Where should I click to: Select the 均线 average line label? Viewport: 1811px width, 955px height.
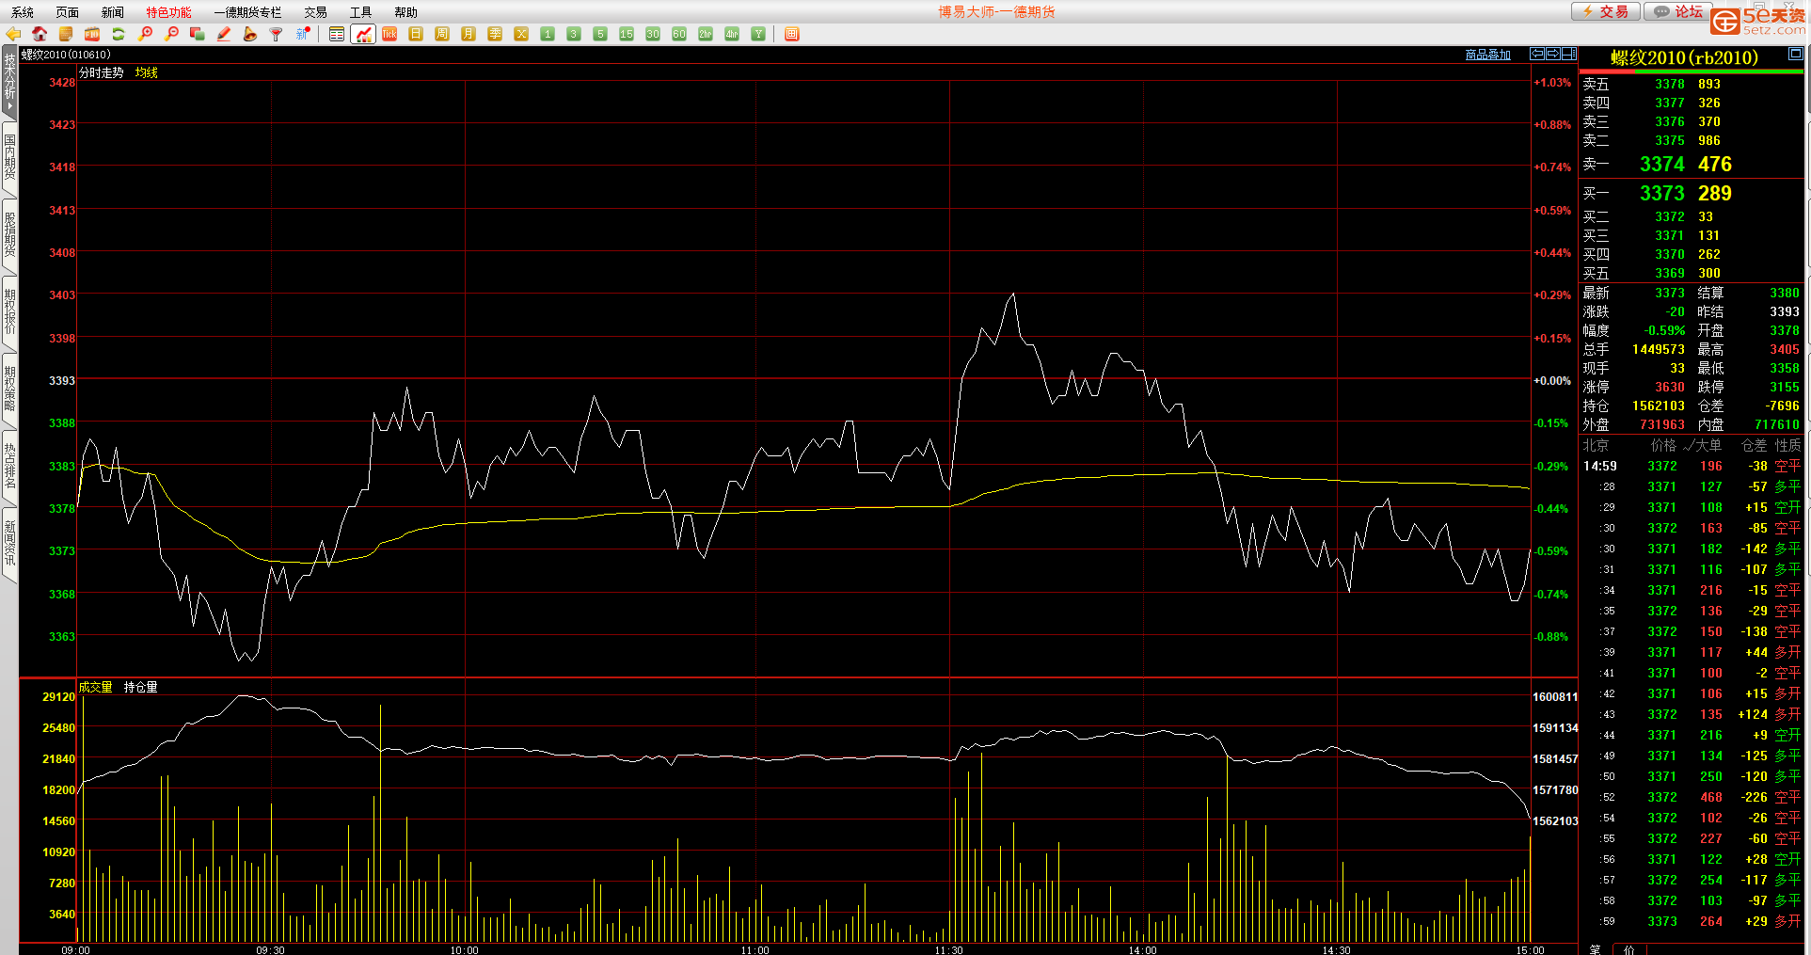pyautogui.click(x=147, y=72)
